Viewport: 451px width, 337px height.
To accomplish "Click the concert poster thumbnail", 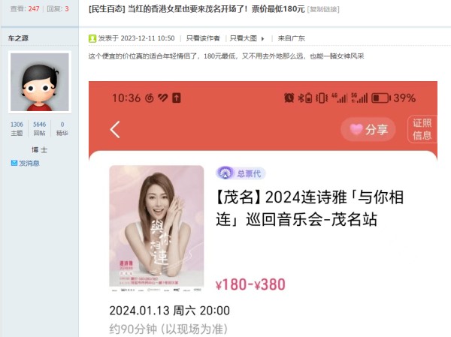I will click(x=156, y=228).
